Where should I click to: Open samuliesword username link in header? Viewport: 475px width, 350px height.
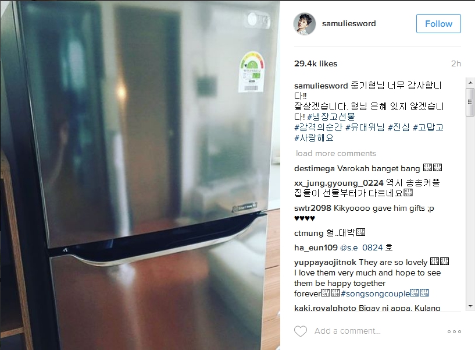coord(349,24)
